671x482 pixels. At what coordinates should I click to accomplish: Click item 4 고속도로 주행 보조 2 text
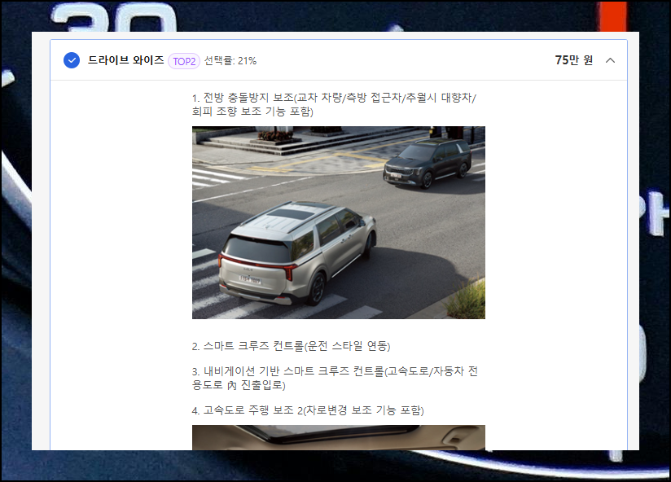tap(308, 410)
